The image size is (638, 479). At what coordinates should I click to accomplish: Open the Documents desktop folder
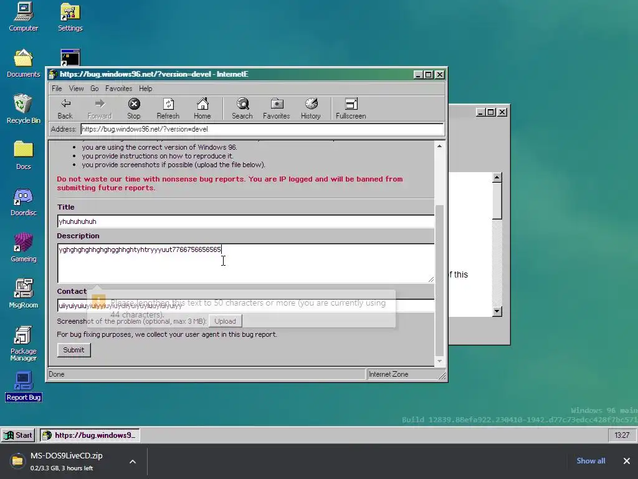click(23, 63)
